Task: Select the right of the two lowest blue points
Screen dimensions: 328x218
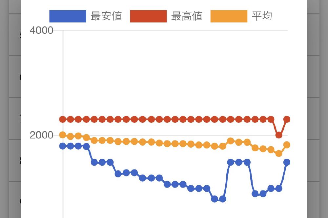Action: tap(223, 199)
